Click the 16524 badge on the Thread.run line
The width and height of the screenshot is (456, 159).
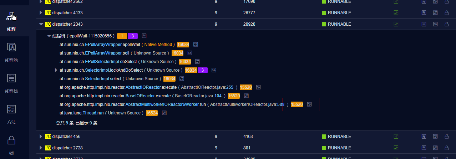pyautogui.click(x=152, y=113)
